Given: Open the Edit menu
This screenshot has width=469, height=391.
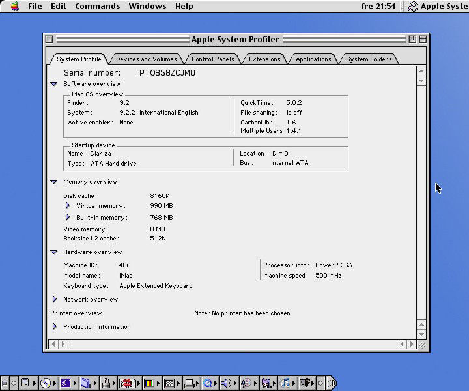Looking at the screenshot, I should coord(59,6).
